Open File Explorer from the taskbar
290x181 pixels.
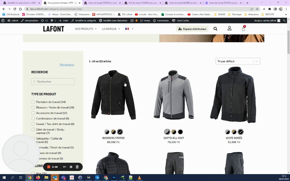click(x=46, y=178)
